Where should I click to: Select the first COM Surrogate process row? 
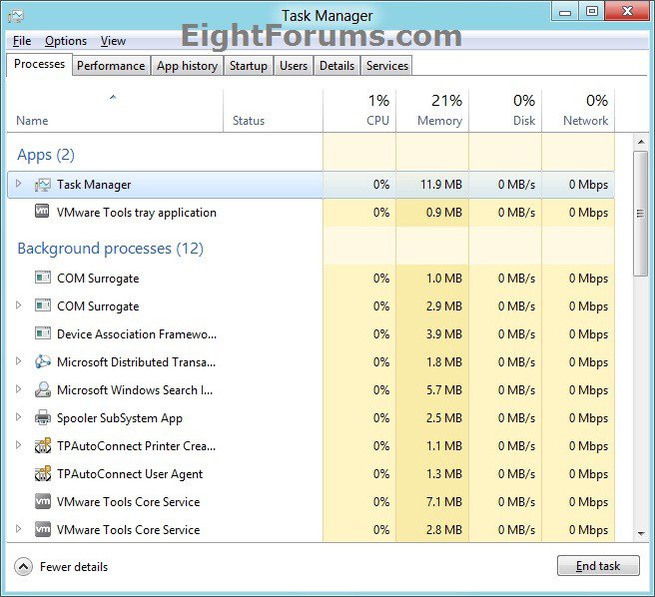tap(98, 279)
